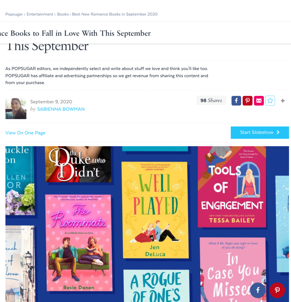
Task: Open Best New Romance Books breadcrumb
Action: coord(115,14)
